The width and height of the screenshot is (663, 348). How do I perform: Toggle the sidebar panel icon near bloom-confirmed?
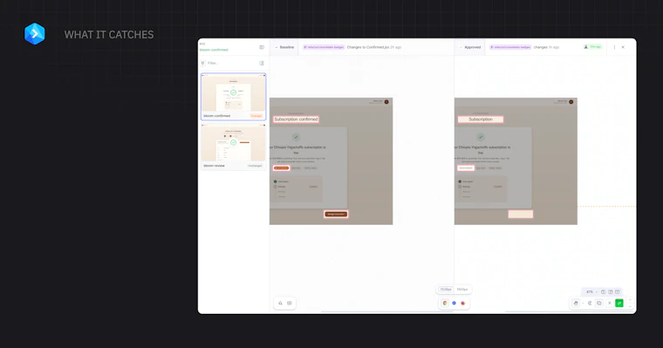point(262,47)
